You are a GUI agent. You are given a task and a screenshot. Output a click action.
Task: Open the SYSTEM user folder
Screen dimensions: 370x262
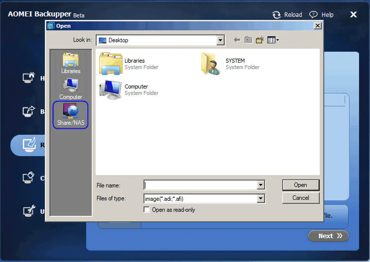coord(230,64)
